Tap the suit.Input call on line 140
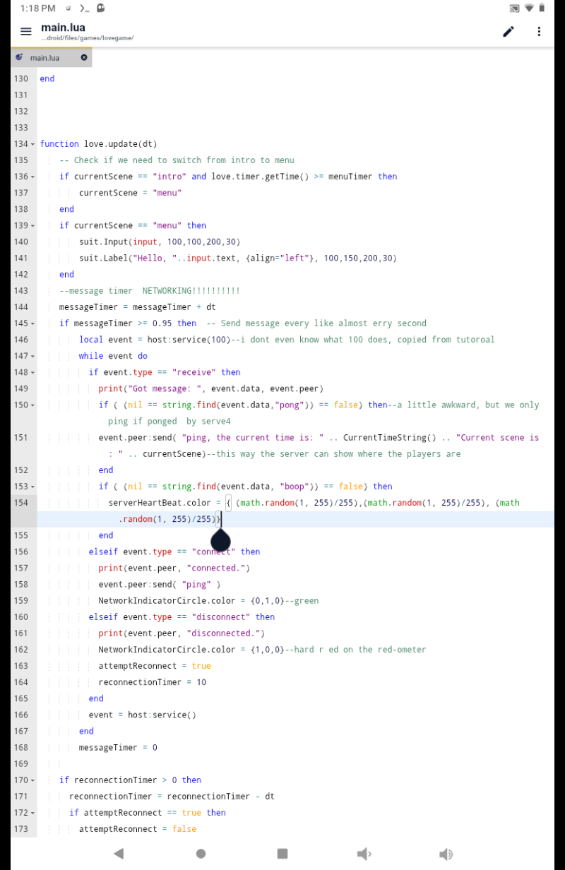The image size is (565, 870). (x=160, y=242)
